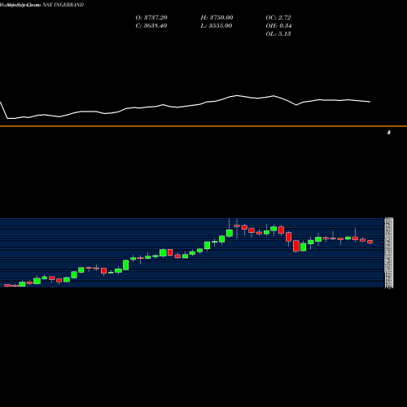The image size is (407, 407).
Task: Click the last red candle on the chart
Action: 370,242
